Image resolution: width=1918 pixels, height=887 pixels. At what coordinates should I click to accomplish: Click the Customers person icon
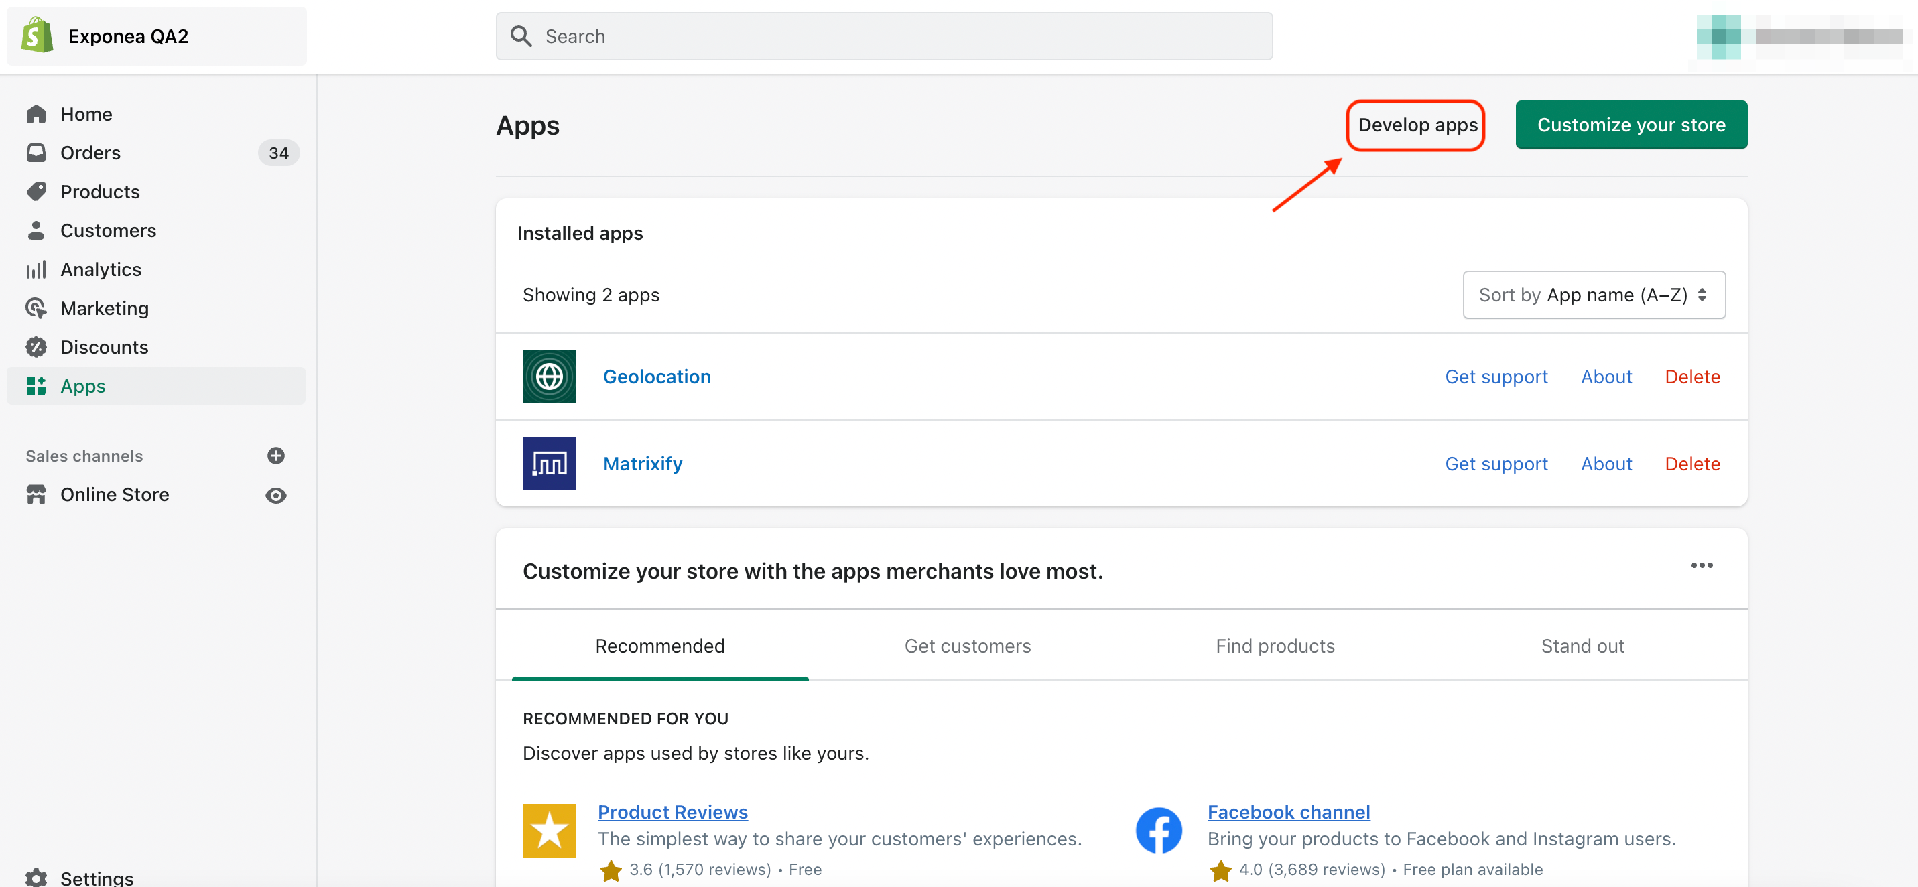click(x=36, y=230)
